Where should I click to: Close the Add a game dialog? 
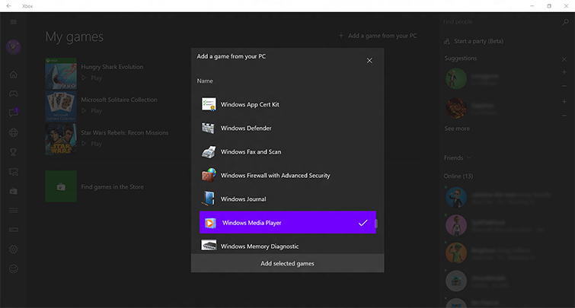tap(369, 60)
